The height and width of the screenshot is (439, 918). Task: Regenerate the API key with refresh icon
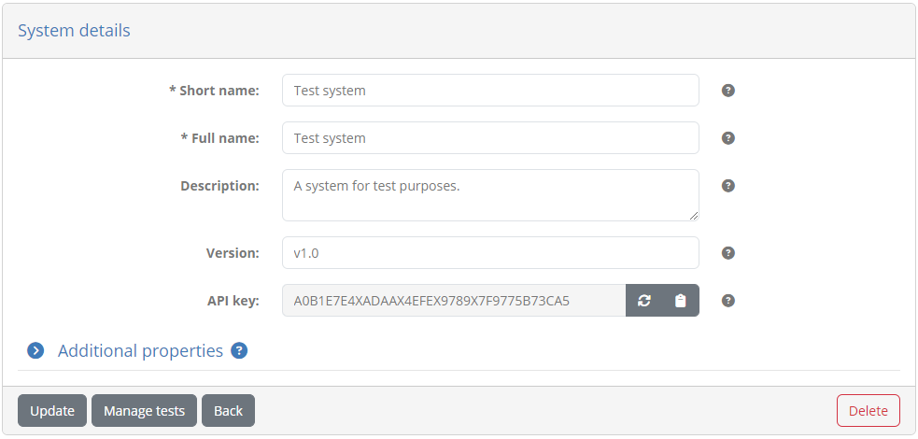(644, 300)
